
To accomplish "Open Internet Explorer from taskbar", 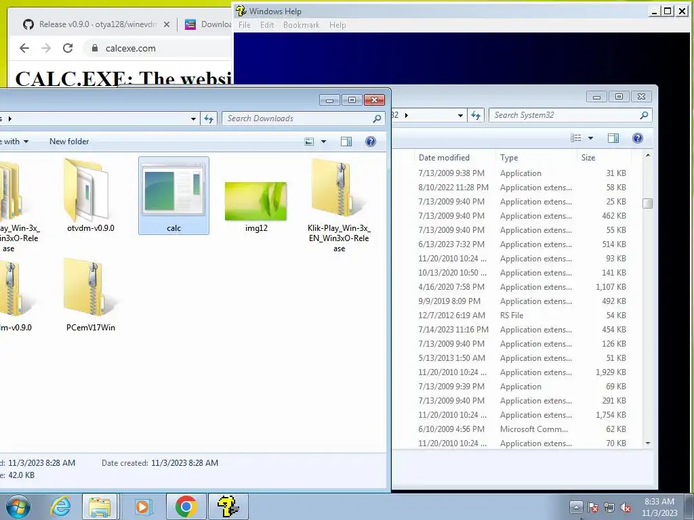I will (x=60, y=506).
